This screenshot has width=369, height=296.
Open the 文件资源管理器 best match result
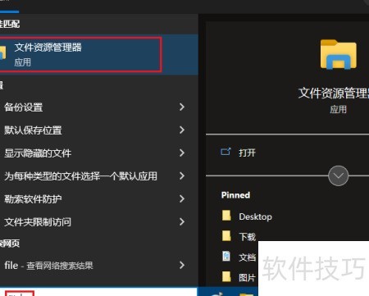(x=99, y=55)
